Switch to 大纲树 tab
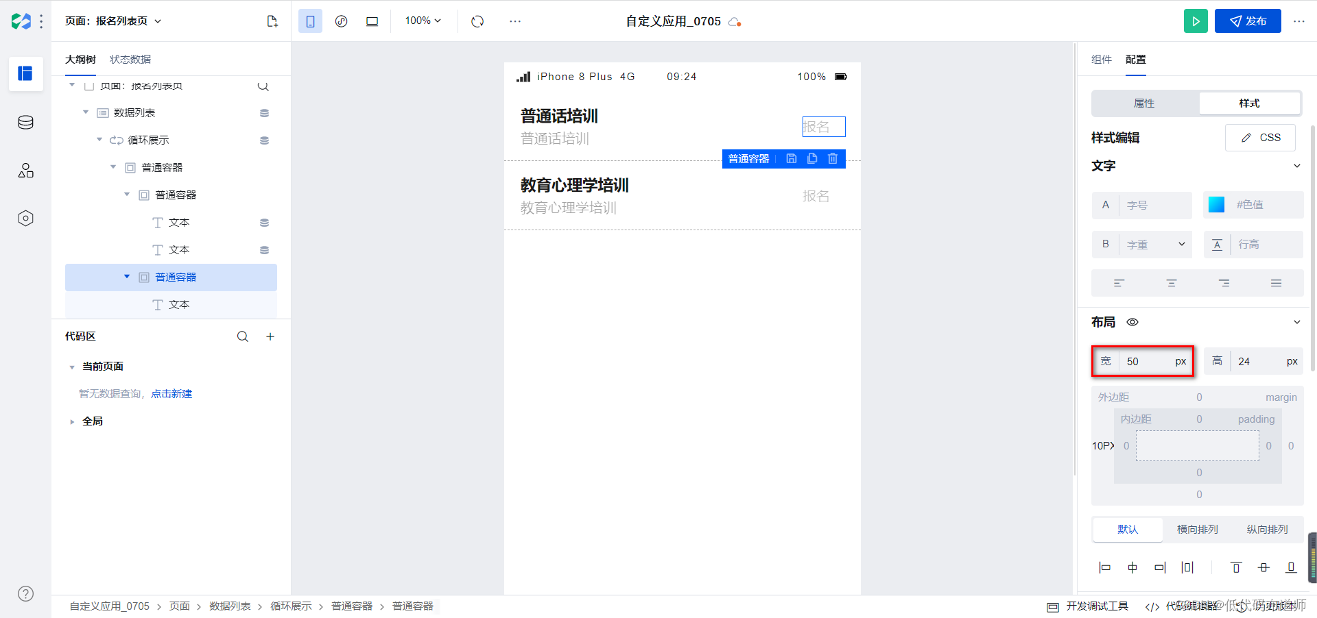 [80, 60]
